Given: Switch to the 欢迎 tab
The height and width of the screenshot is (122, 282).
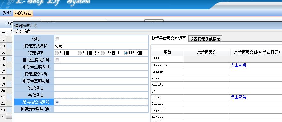Looking at the screenshot, I should pos(7,13).
